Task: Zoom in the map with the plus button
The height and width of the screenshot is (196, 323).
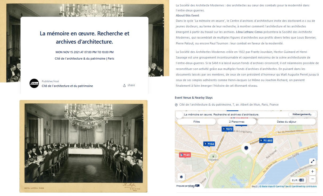Action: (313, 172)
